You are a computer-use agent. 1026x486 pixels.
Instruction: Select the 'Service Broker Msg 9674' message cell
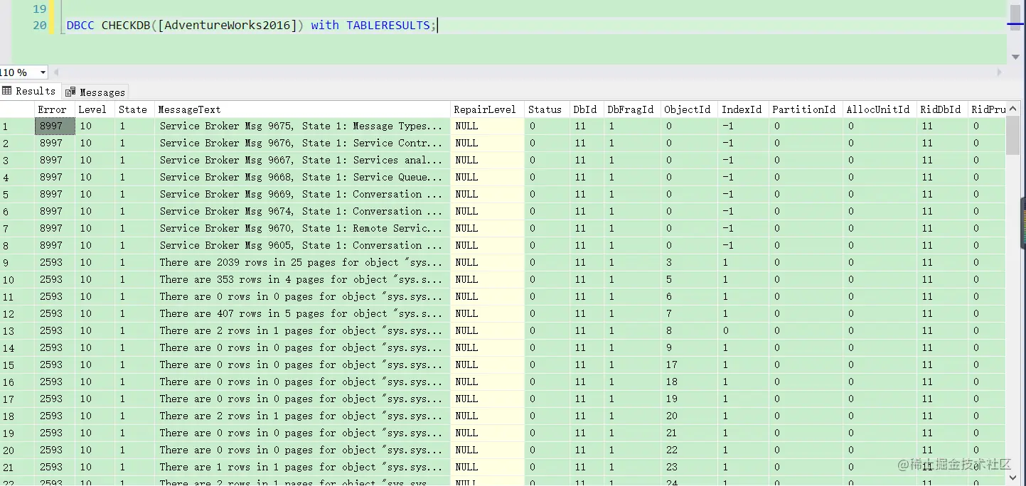pos(302,211)
